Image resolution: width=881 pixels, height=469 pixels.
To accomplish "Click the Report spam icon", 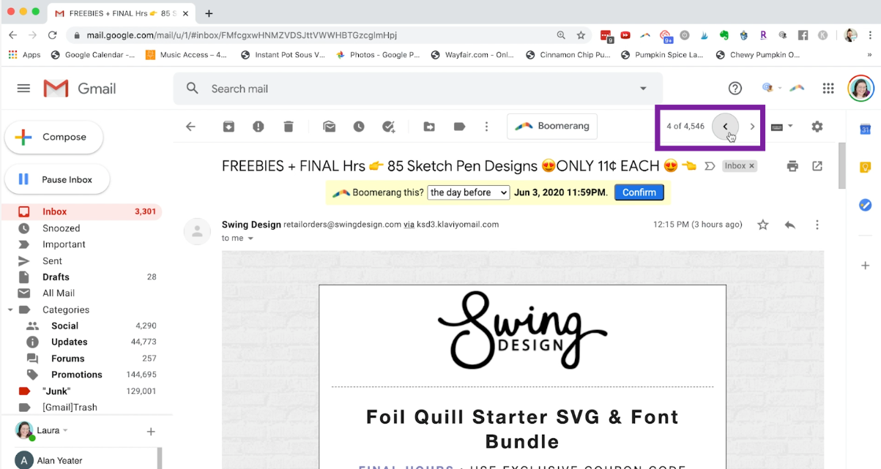I will tap(258, 127).
